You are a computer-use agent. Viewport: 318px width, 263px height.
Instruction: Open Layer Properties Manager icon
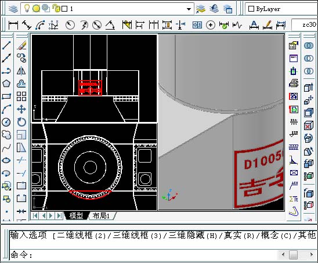[13, 9]
